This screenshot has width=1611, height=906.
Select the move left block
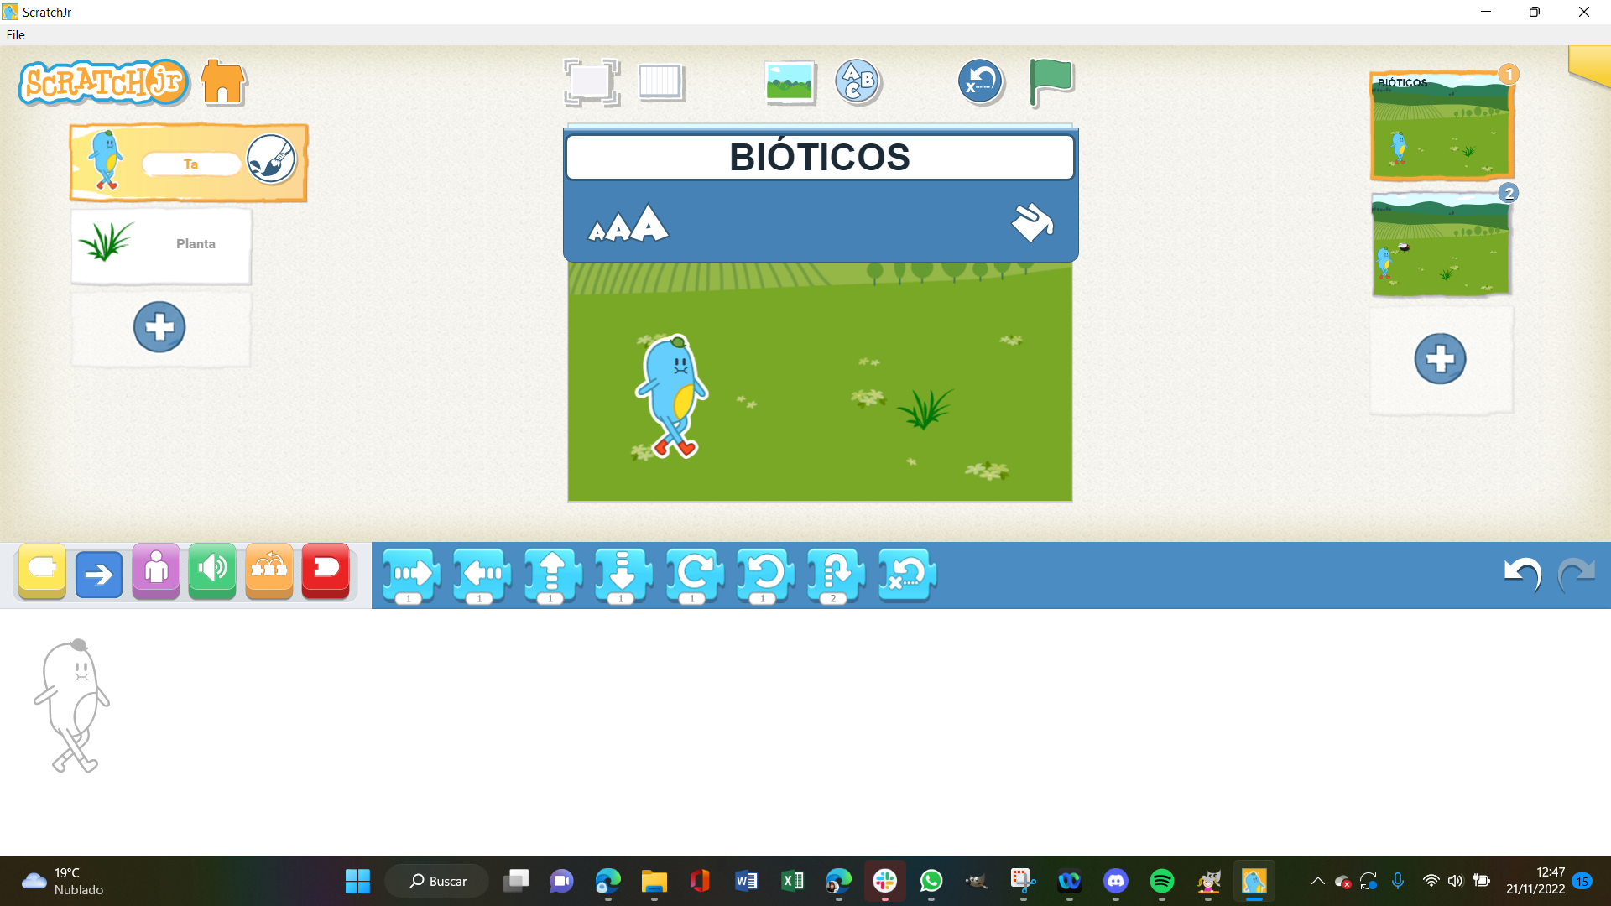pos(482,575)
